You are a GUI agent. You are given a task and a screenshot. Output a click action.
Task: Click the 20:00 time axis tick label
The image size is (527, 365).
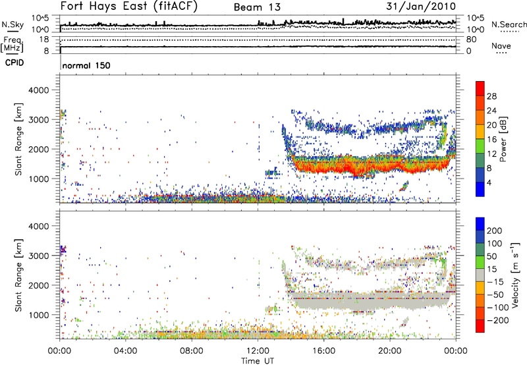coord(389,351)
